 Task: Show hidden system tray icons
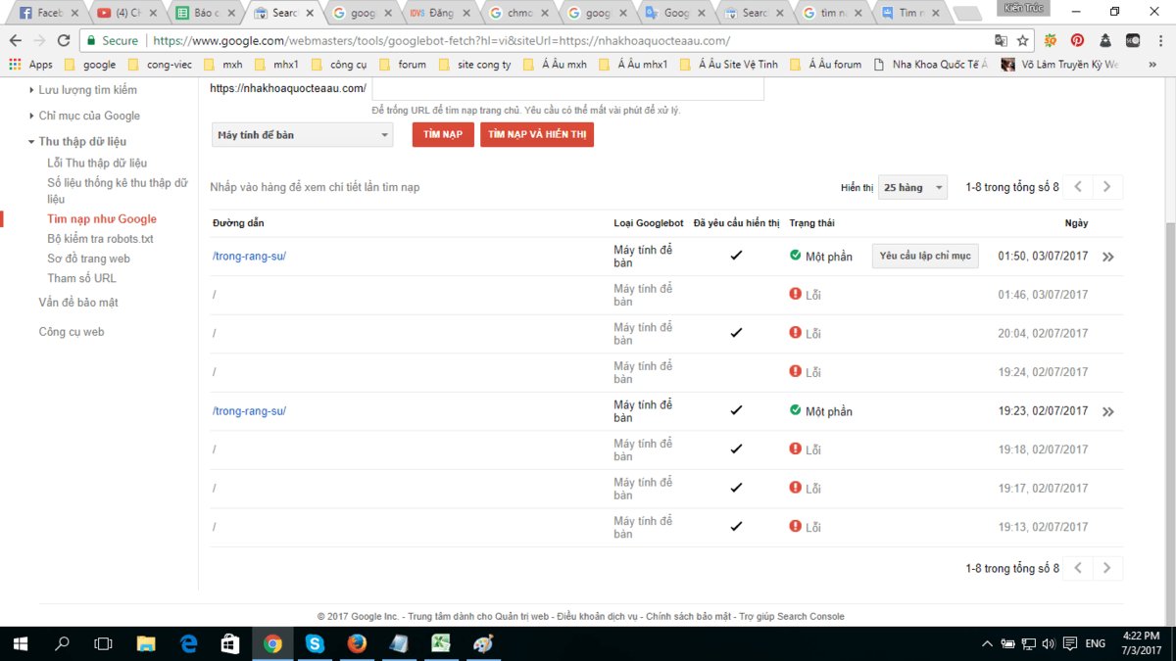(987, 643)
